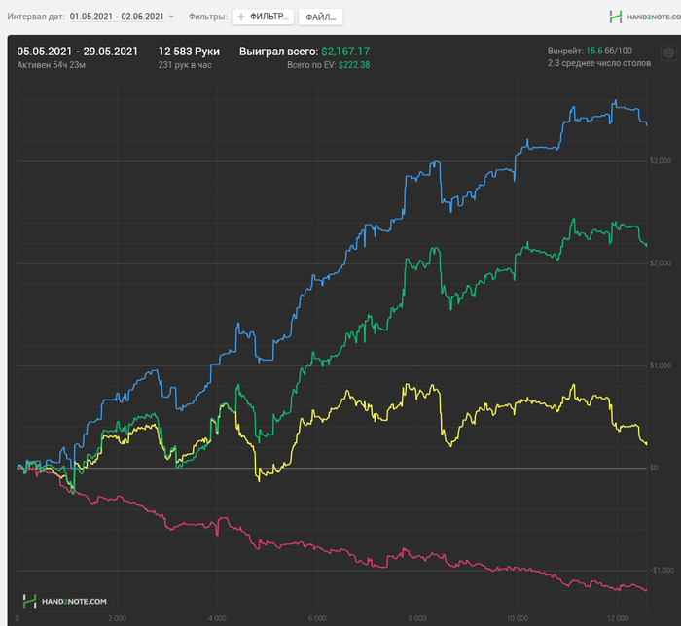Click the EV total value $222.38
The height and width of the screenshot is (626, 681).
click(354, 65)
